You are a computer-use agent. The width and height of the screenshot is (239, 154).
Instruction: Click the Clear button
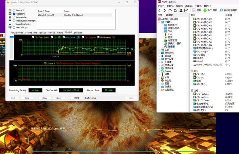click(45, 98)
